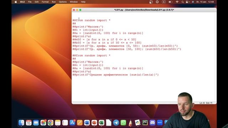Open Wi-Fi menu in menu bar
The width and height of the screenshot is (228, 128).
click(177, 2)
